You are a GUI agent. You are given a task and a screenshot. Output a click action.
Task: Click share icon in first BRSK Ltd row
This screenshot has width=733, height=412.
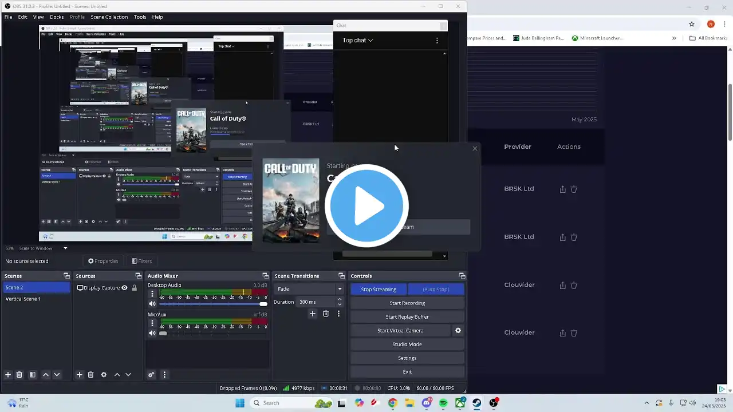click(x=562, y=189)
